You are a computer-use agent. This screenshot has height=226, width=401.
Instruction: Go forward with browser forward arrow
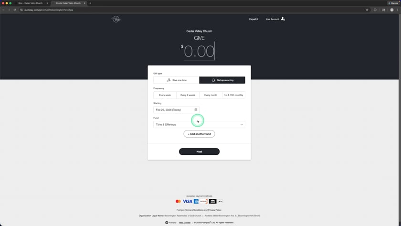[9, 10]
